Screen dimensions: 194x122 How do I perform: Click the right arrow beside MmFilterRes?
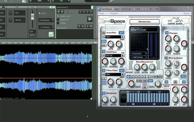pos(146,57)
